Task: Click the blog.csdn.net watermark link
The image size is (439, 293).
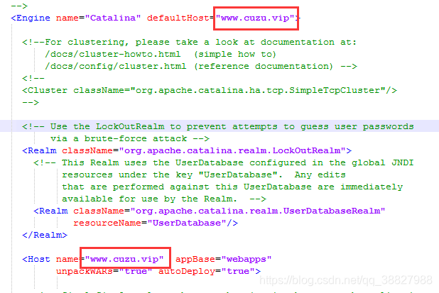Action: point(346,280)
